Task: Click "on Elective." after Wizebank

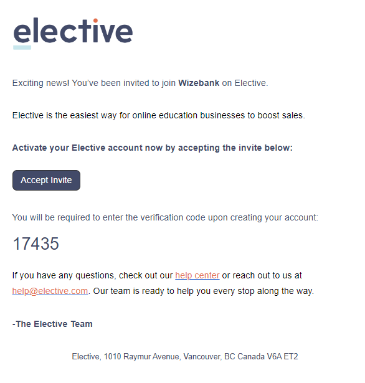Action: [x=245, y=83]
